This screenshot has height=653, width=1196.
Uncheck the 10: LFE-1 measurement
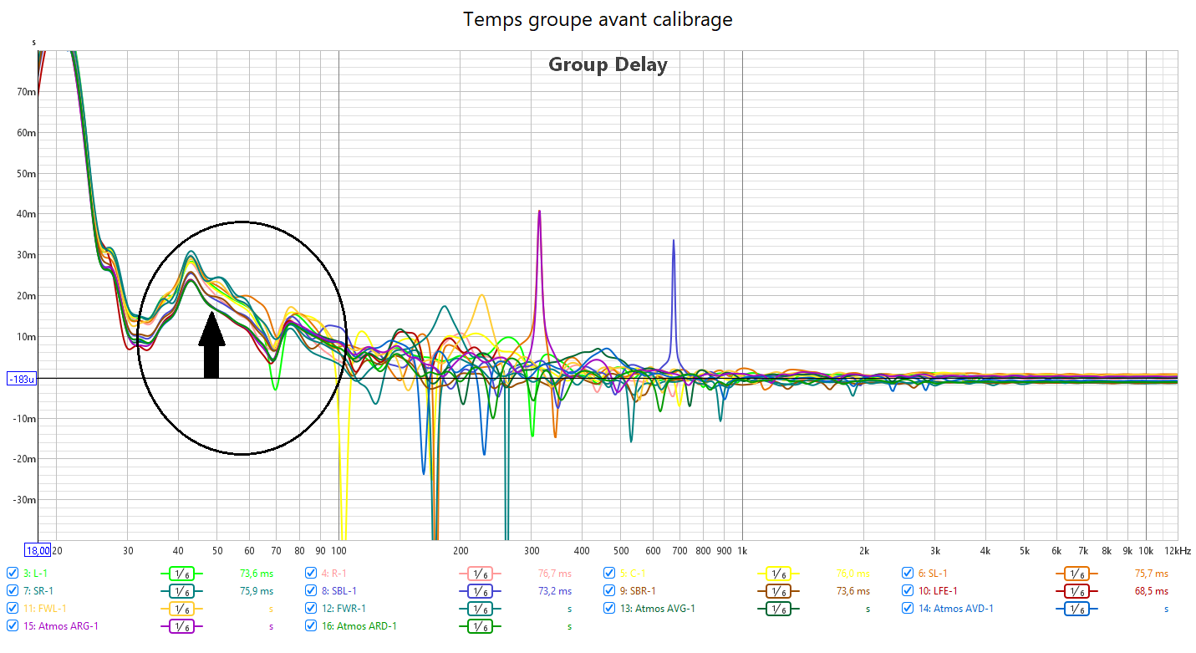tap(908, 591)
